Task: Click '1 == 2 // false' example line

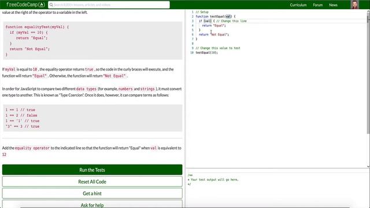Action: [21, 116]
